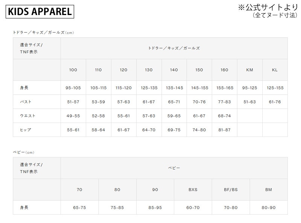Select the 95-105 height cell
301x223 pixels.
(x=73, y=88)
